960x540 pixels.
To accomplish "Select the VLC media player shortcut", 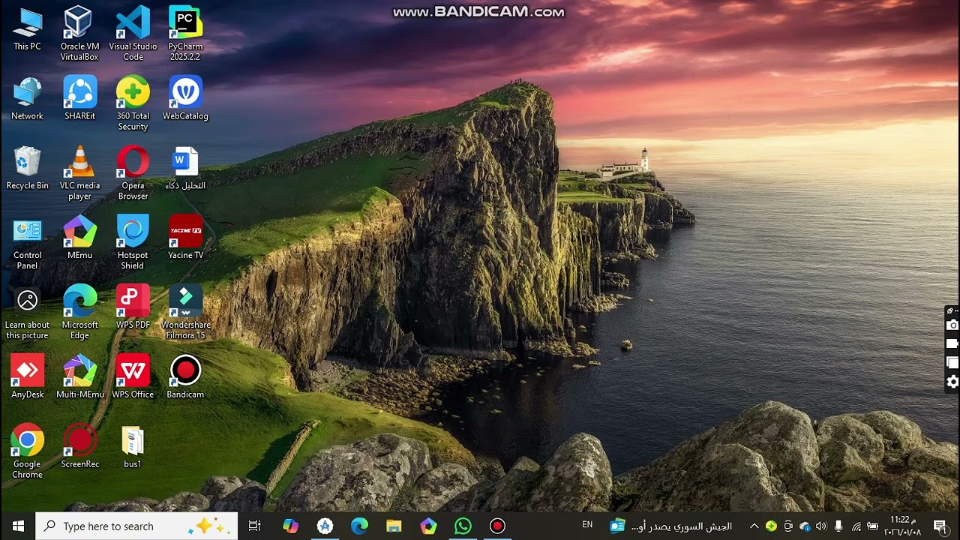I will click(79, 172).
